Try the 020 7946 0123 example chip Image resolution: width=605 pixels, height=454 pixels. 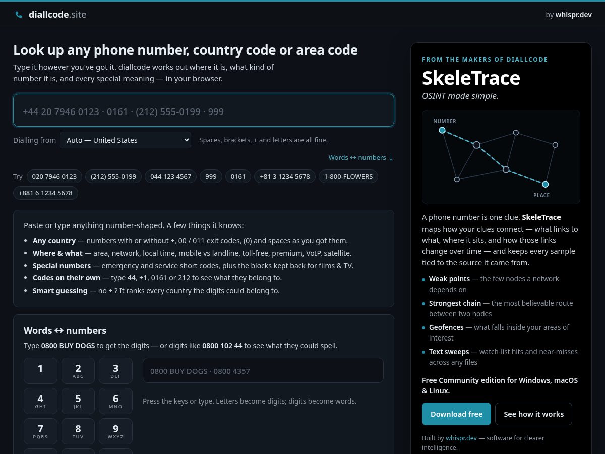pos(54,177)
